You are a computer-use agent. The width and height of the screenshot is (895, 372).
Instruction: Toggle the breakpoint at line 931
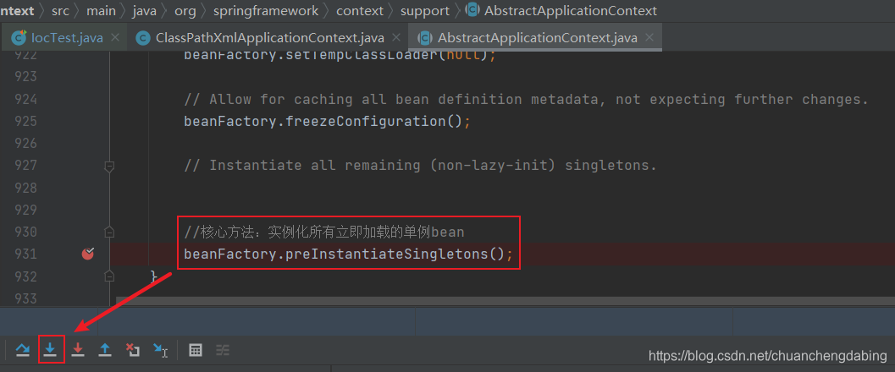click(87, 254)
